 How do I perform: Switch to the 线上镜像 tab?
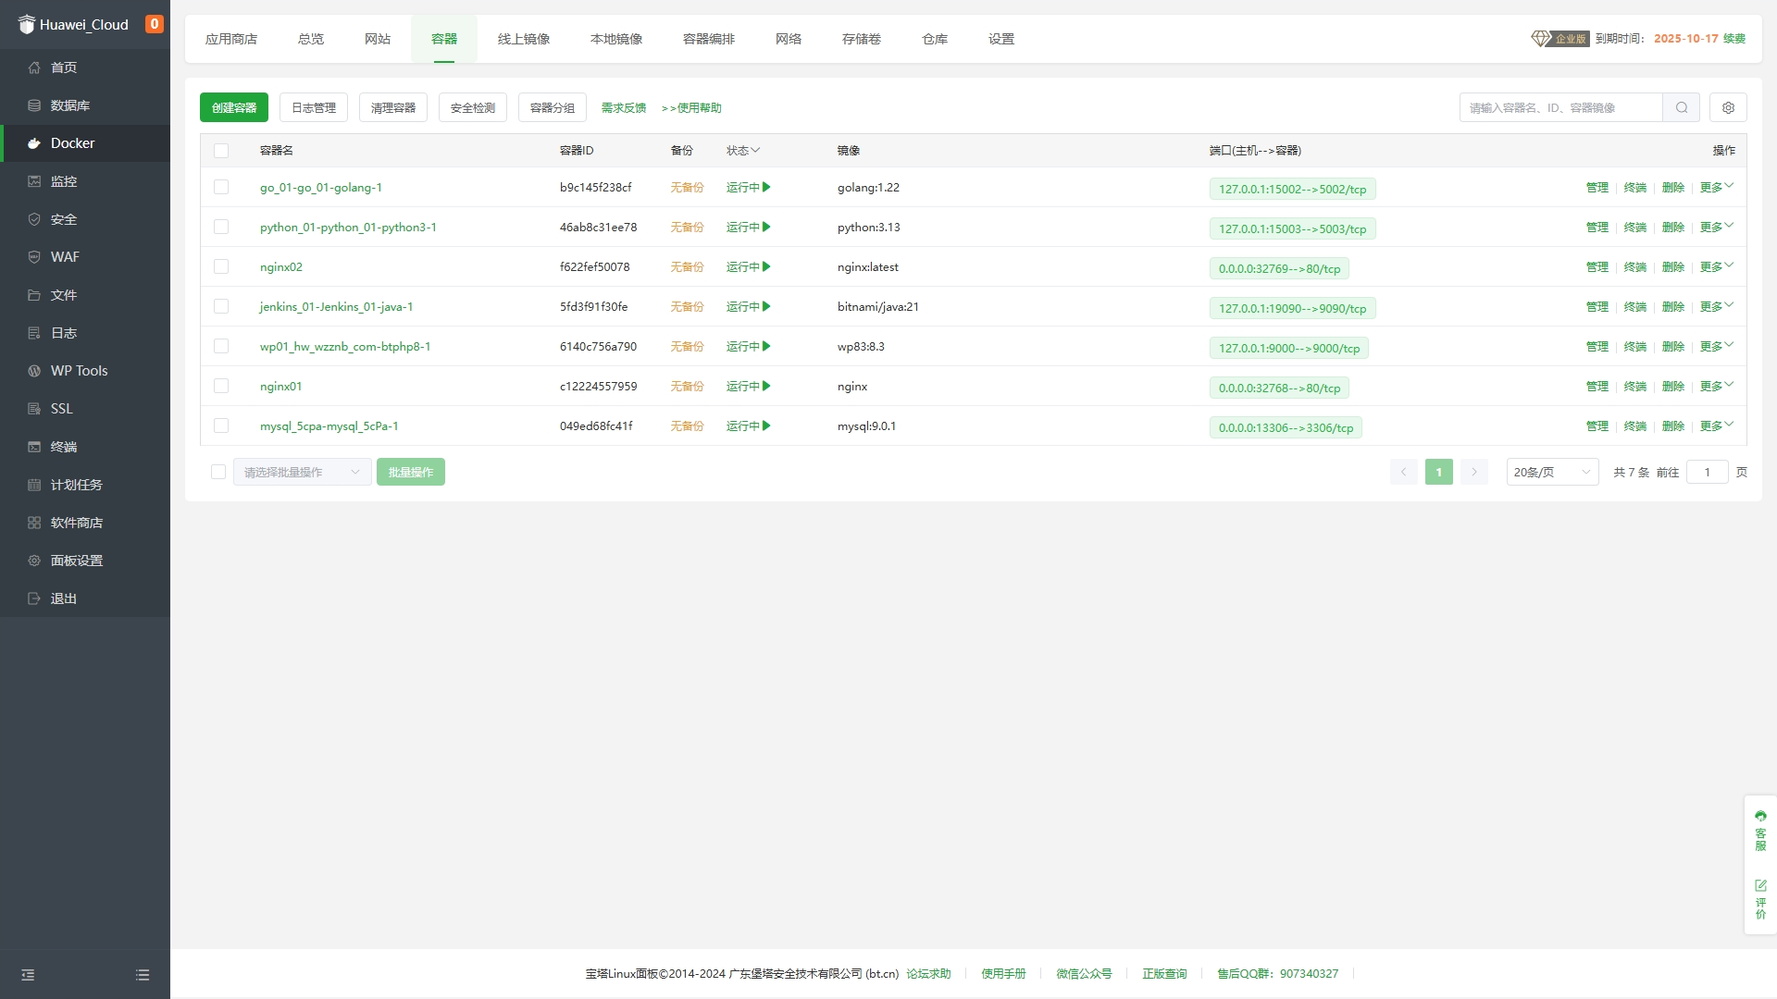(x=524, y=39)
